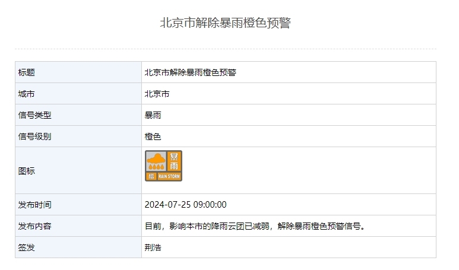Viewport: 459px width, 270px height.
Task: Click the 签发 label cell
Action: 78,247
